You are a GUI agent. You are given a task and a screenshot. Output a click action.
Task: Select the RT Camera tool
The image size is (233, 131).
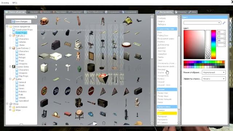pos(162,123)
